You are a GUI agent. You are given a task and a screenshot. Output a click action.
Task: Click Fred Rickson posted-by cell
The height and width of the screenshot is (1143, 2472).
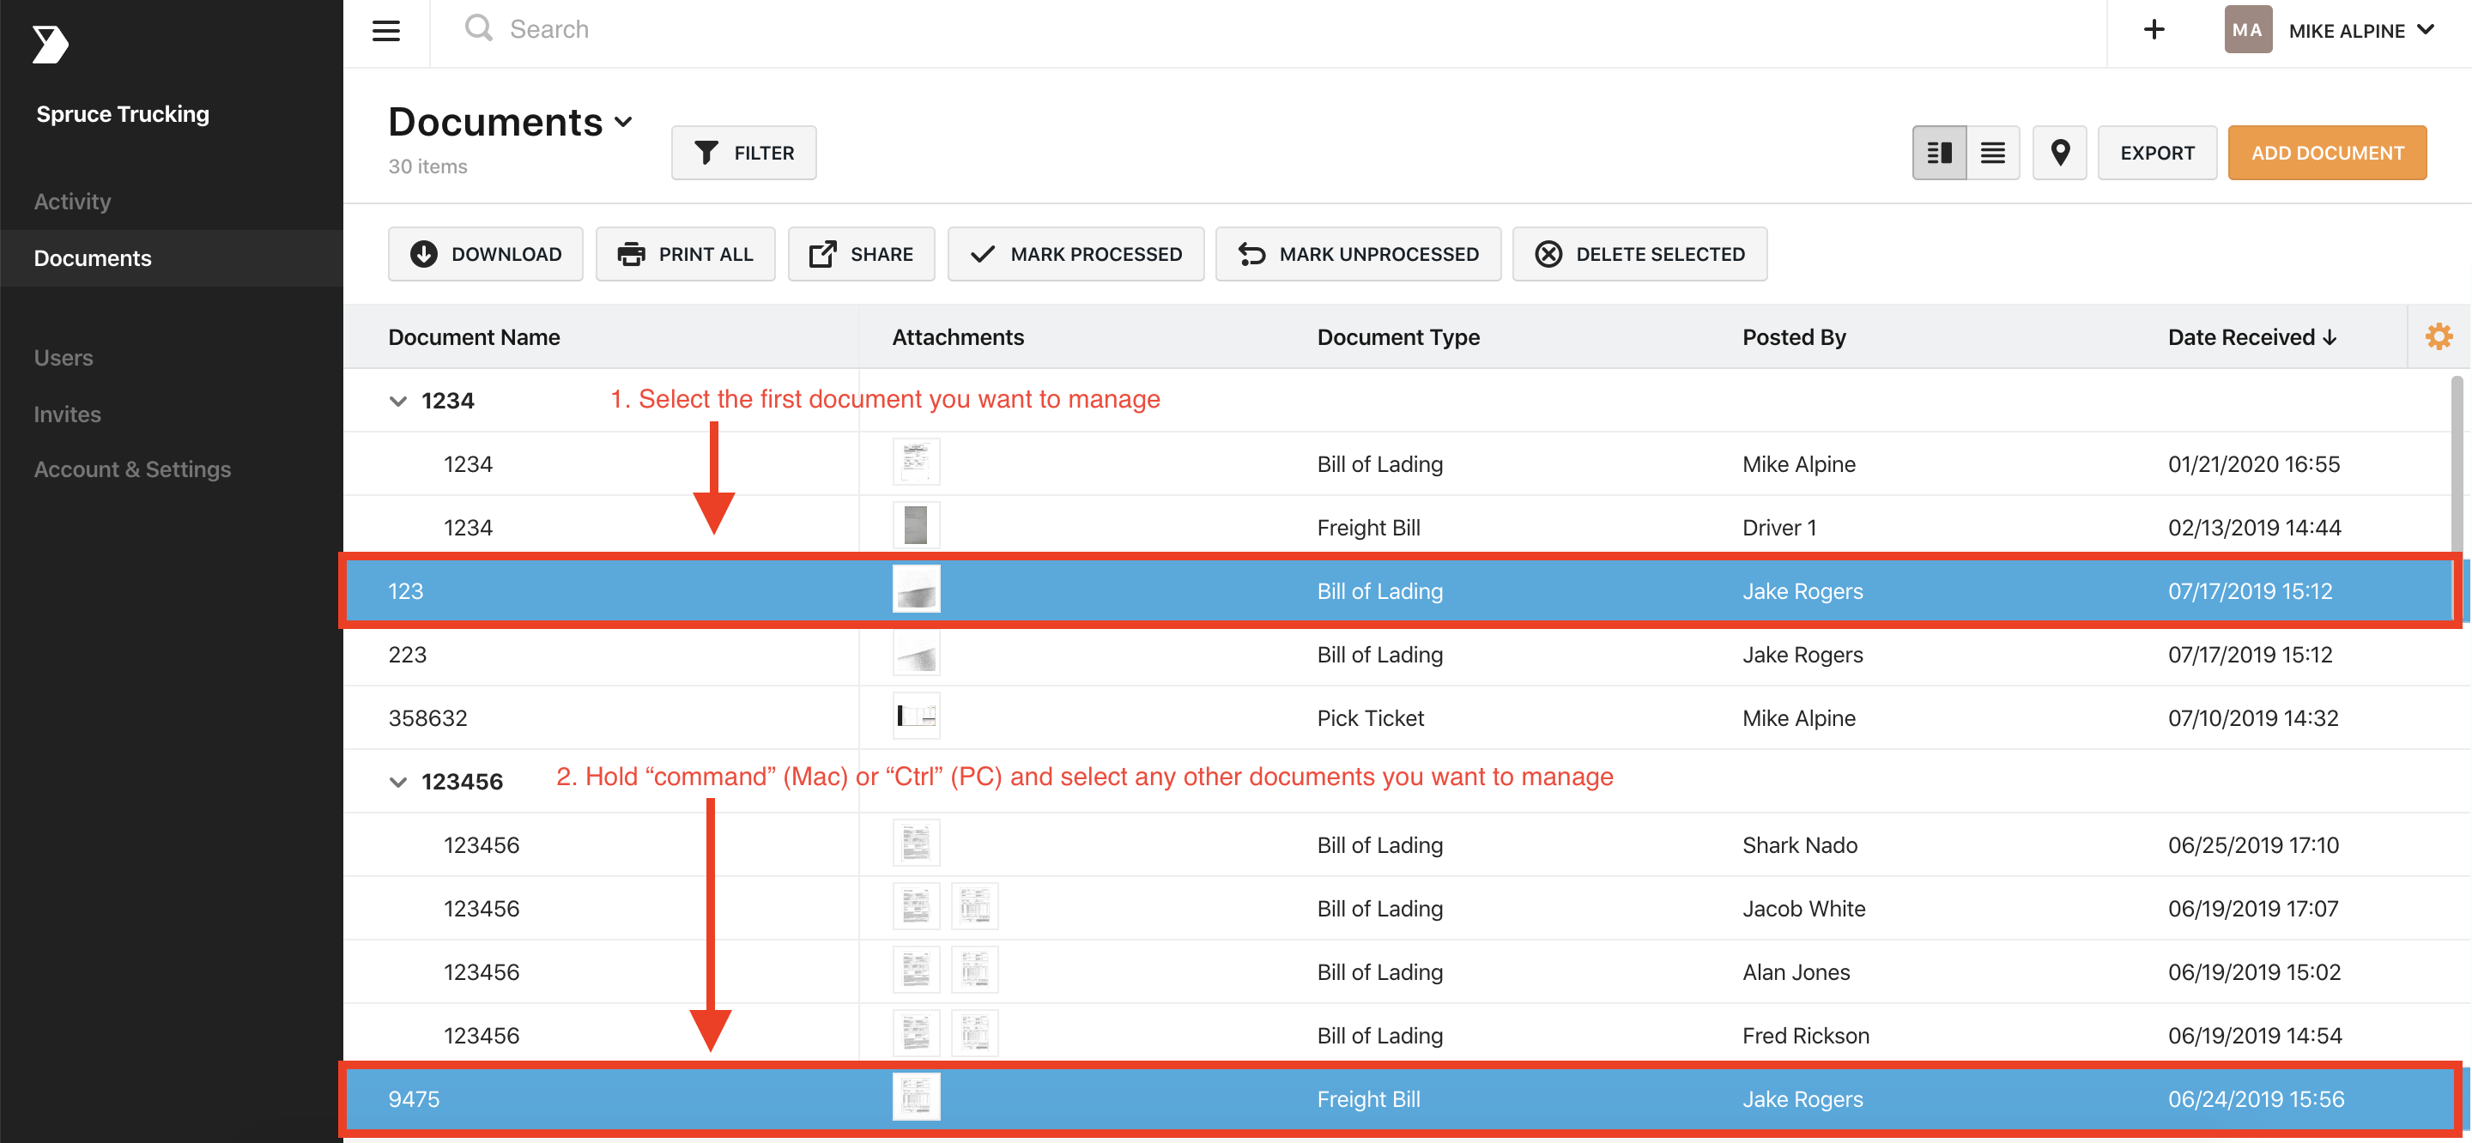(x=1805, y=1036)
